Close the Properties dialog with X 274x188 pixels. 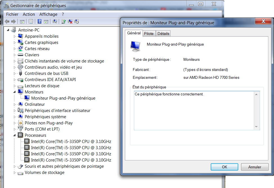click(x=263, y=21)
